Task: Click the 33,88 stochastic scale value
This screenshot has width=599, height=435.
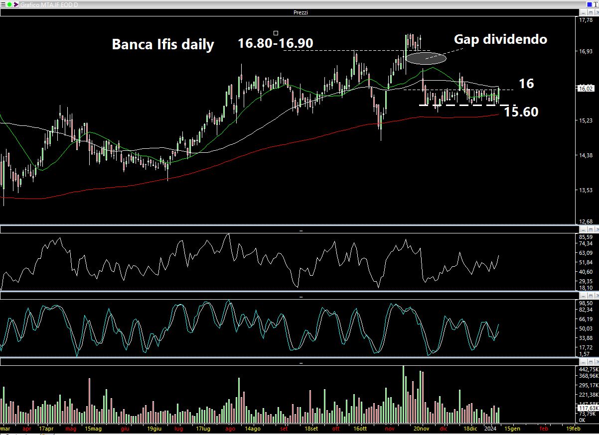Action: pos(586,337)
